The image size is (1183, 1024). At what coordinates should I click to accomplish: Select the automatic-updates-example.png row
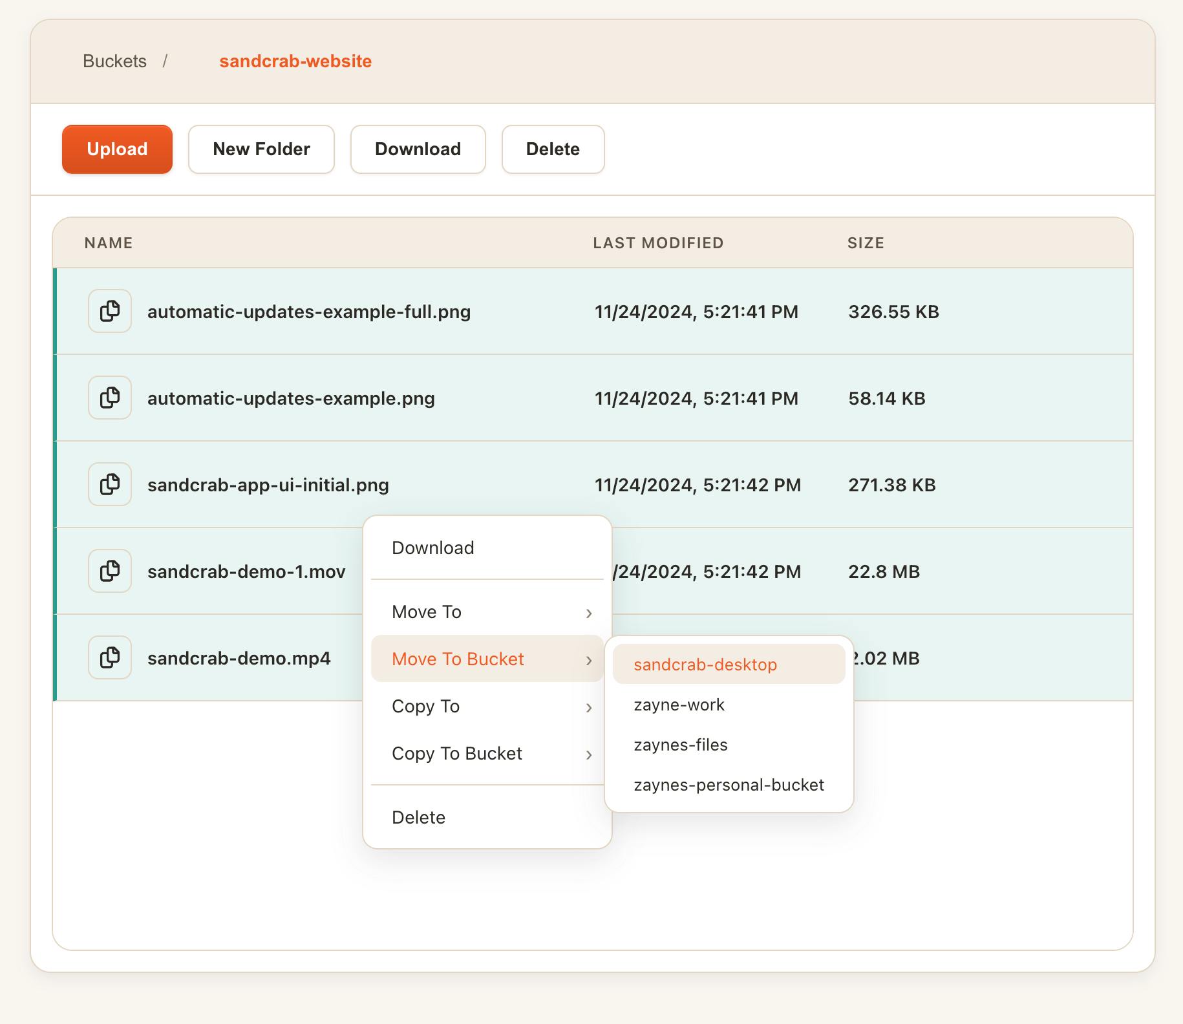coord(593,398)
